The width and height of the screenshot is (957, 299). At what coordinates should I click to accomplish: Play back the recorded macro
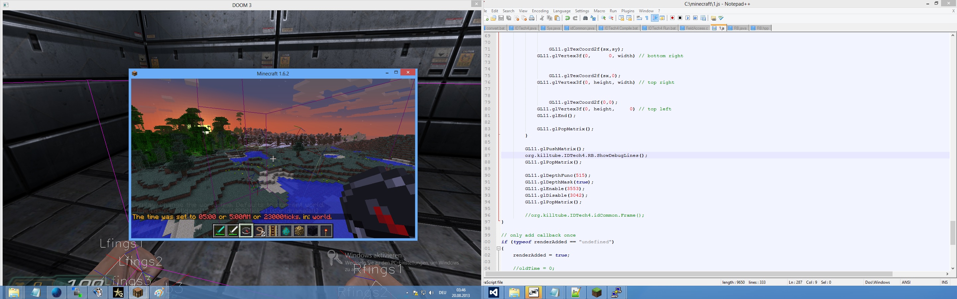point(688,18)
